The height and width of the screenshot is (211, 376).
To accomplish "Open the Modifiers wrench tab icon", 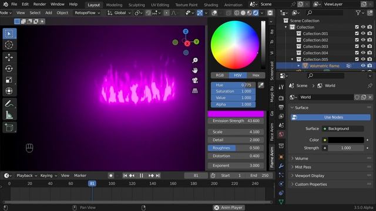I will 281,166.
